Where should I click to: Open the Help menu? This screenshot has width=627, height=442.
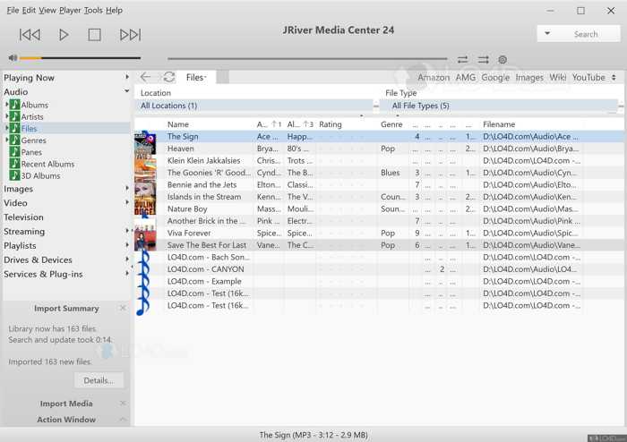114,11
